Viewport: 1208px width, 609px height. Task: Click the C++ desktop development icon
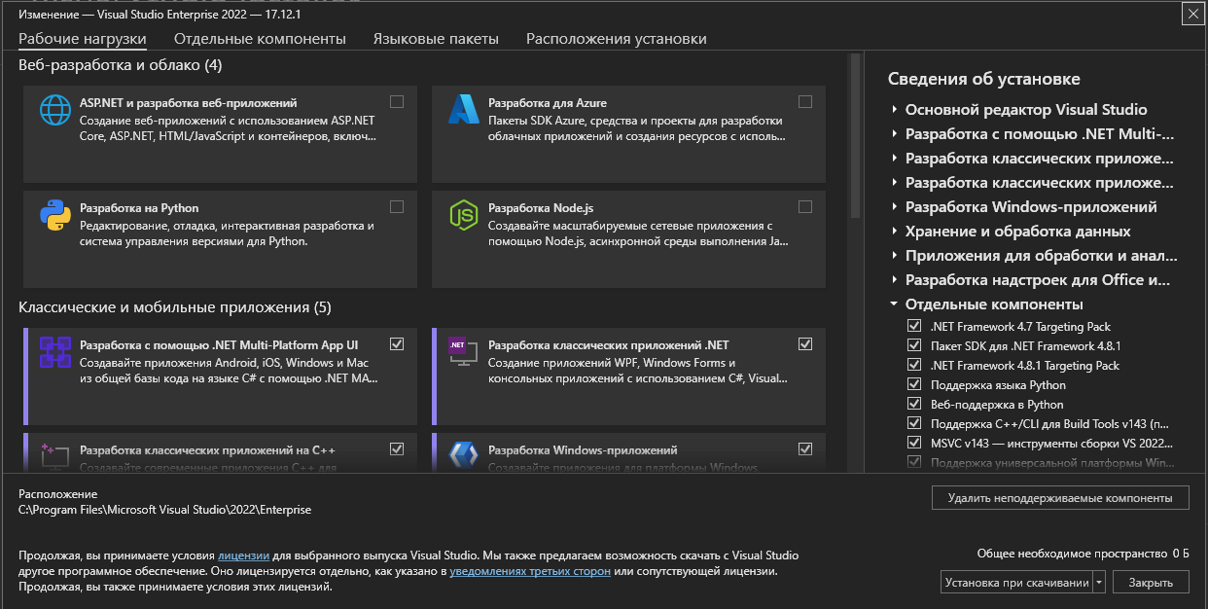pyautogui.click(x=55, y=453)
